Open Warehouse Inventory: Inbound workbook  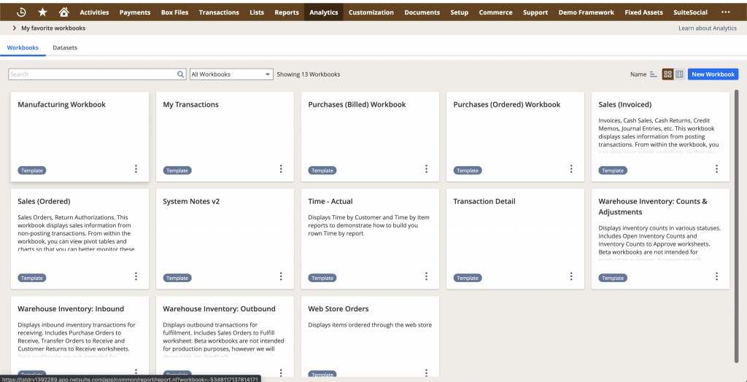coord(71,308)
